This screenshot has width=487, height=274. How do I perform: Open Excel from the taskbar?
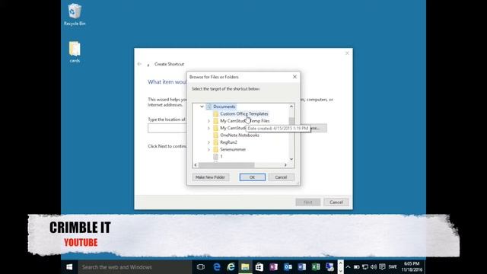click(x=316, y=267)
